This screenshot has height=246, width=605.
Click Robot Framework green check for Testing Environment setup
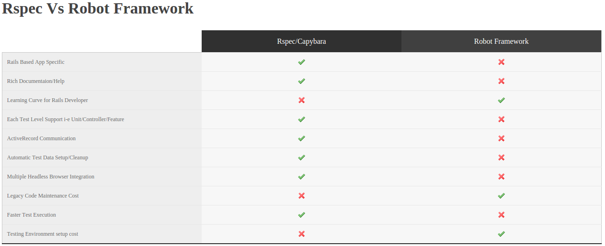(x=501, y=234)
